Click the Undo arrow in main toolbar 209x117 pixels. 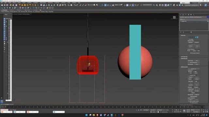[x=75, y=5]
